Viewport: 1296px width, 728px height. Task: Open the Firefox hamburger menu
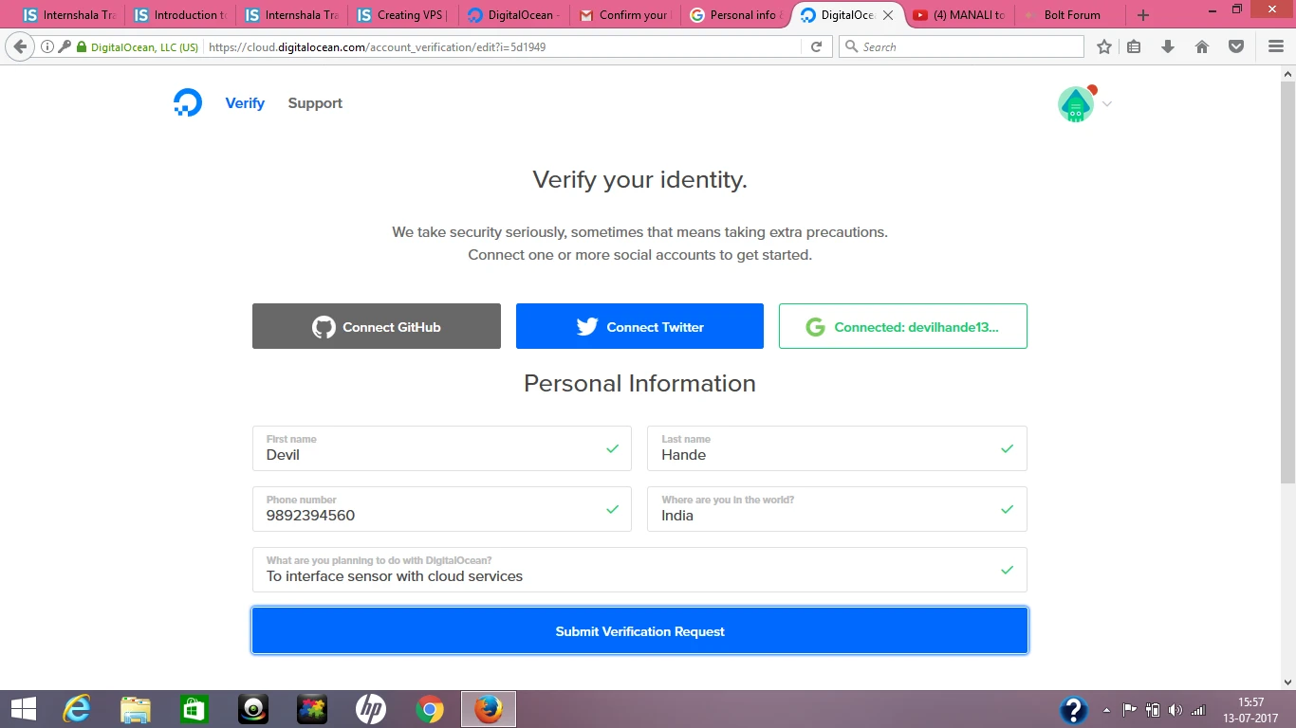(x=1276, y=46)
